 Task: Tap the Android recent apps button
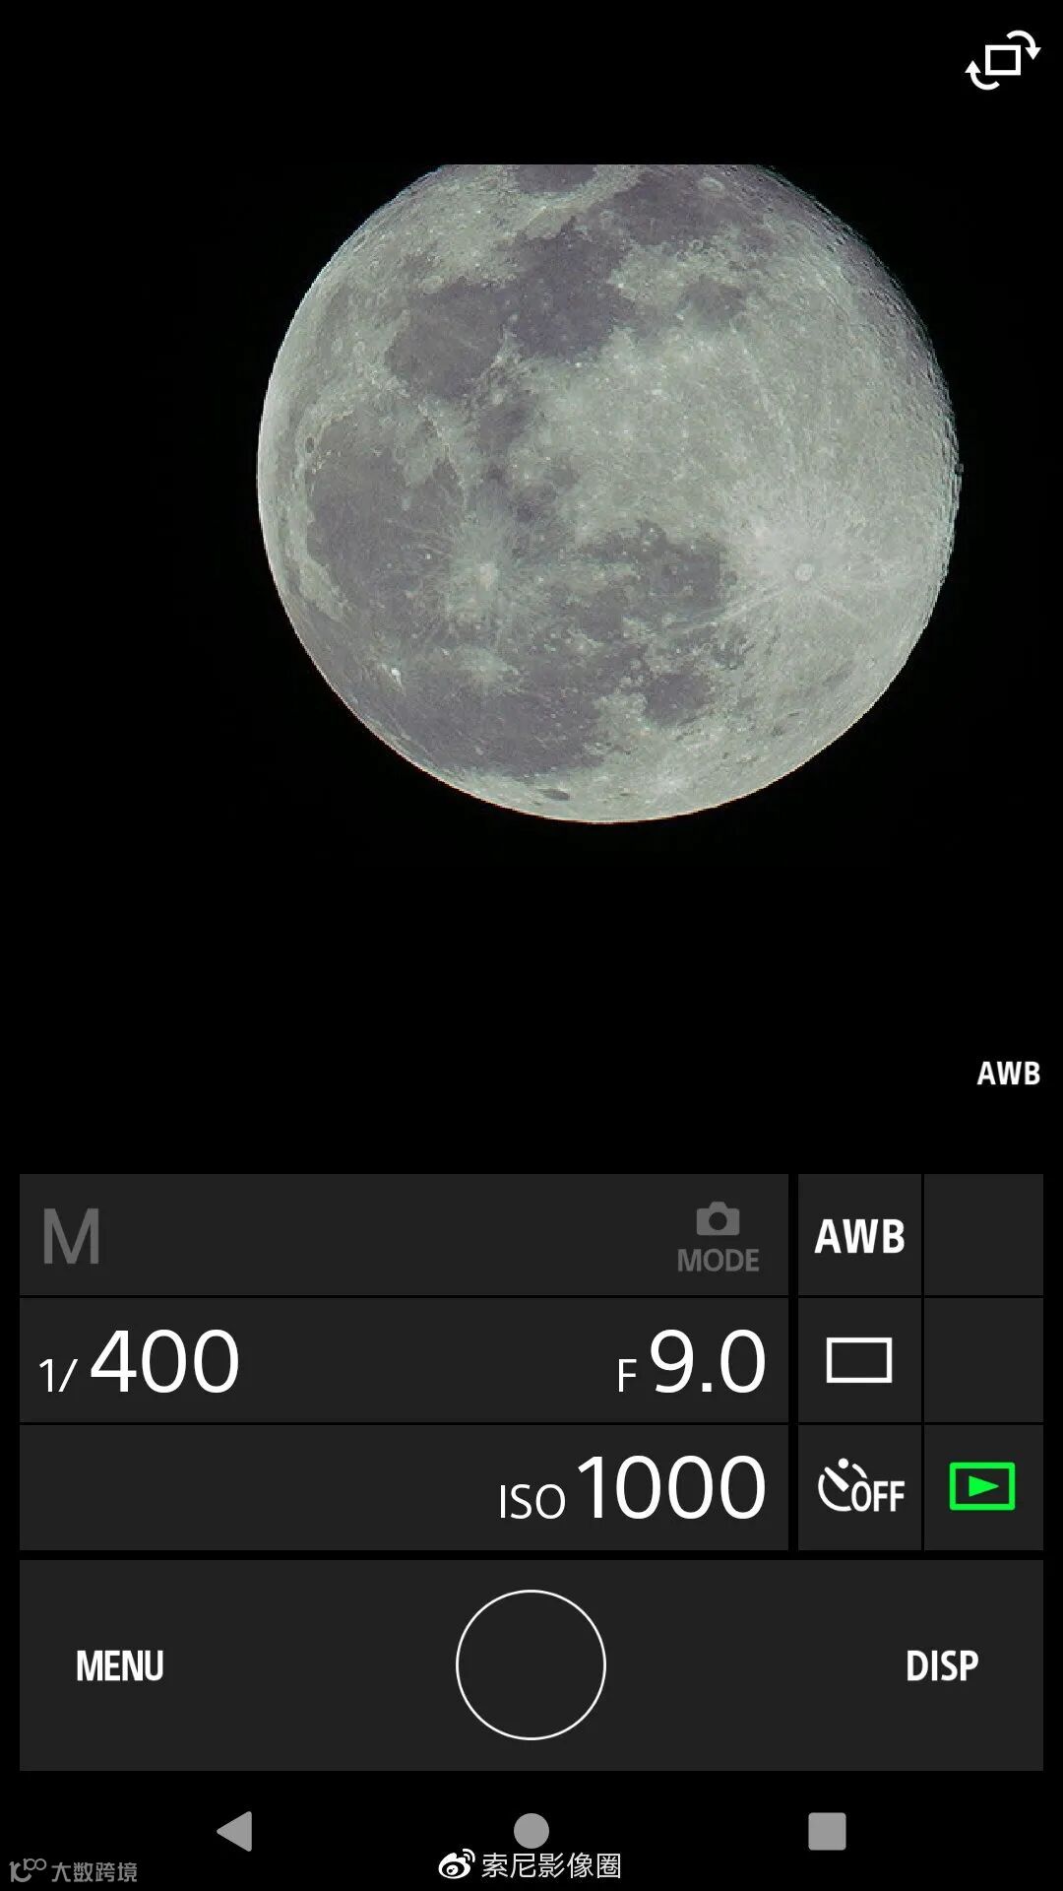(x=827, y=1831)
